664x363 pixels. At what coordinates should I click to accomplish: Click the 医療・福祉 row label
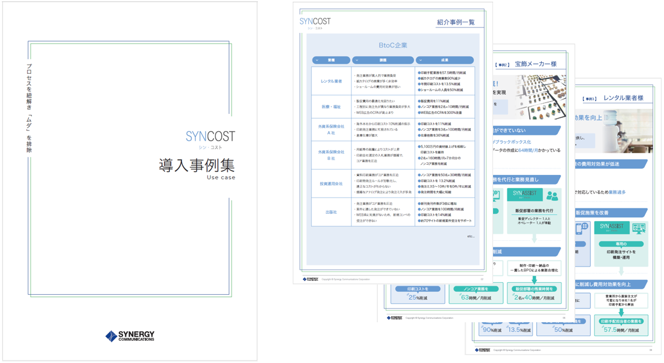(331, 107)
